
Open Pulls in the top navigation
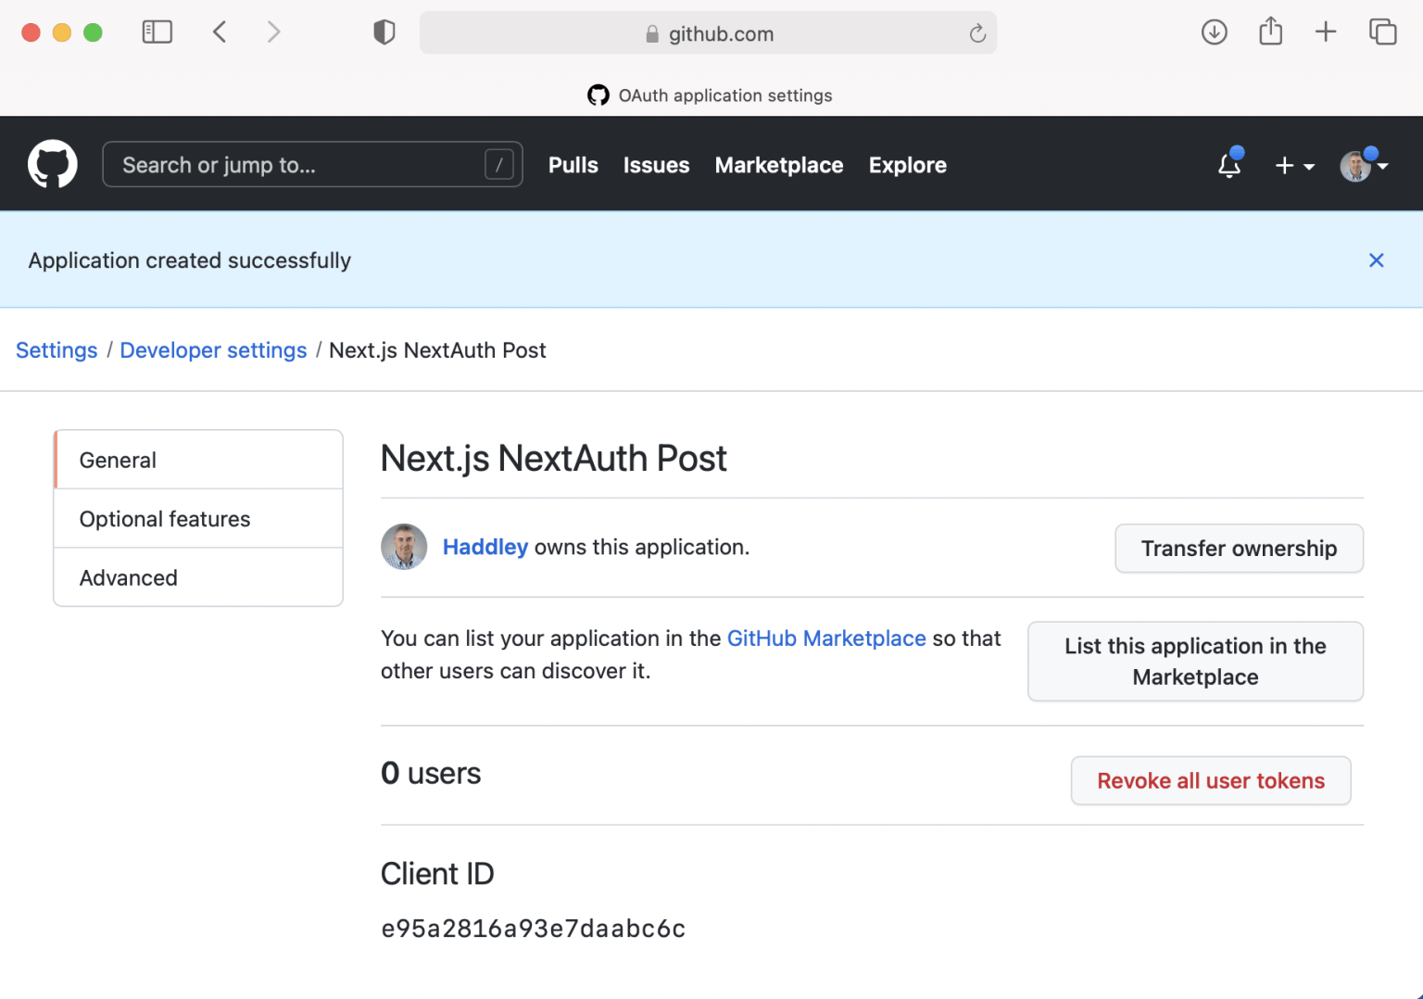[573, 165]
